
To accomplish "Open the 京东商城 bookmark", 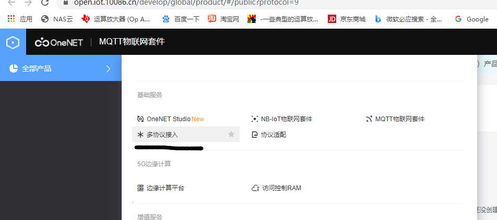I will click(347, 19).
